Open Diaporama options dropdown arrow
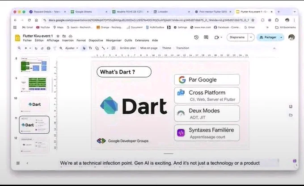The height and width of the screenshot is (186, 304). coord(251,37)
